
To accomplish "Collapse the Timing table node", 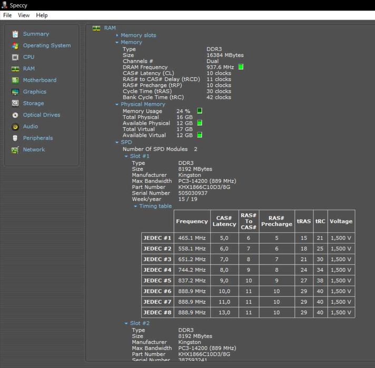I will tap(135, 206).
